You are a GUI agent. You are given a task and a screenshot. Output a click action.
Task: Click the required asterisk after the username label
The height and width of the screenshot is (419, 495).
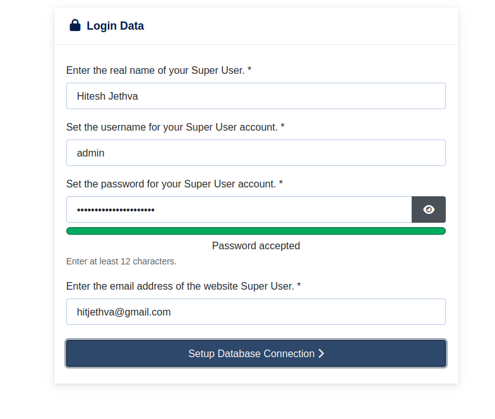coord(282,127)
